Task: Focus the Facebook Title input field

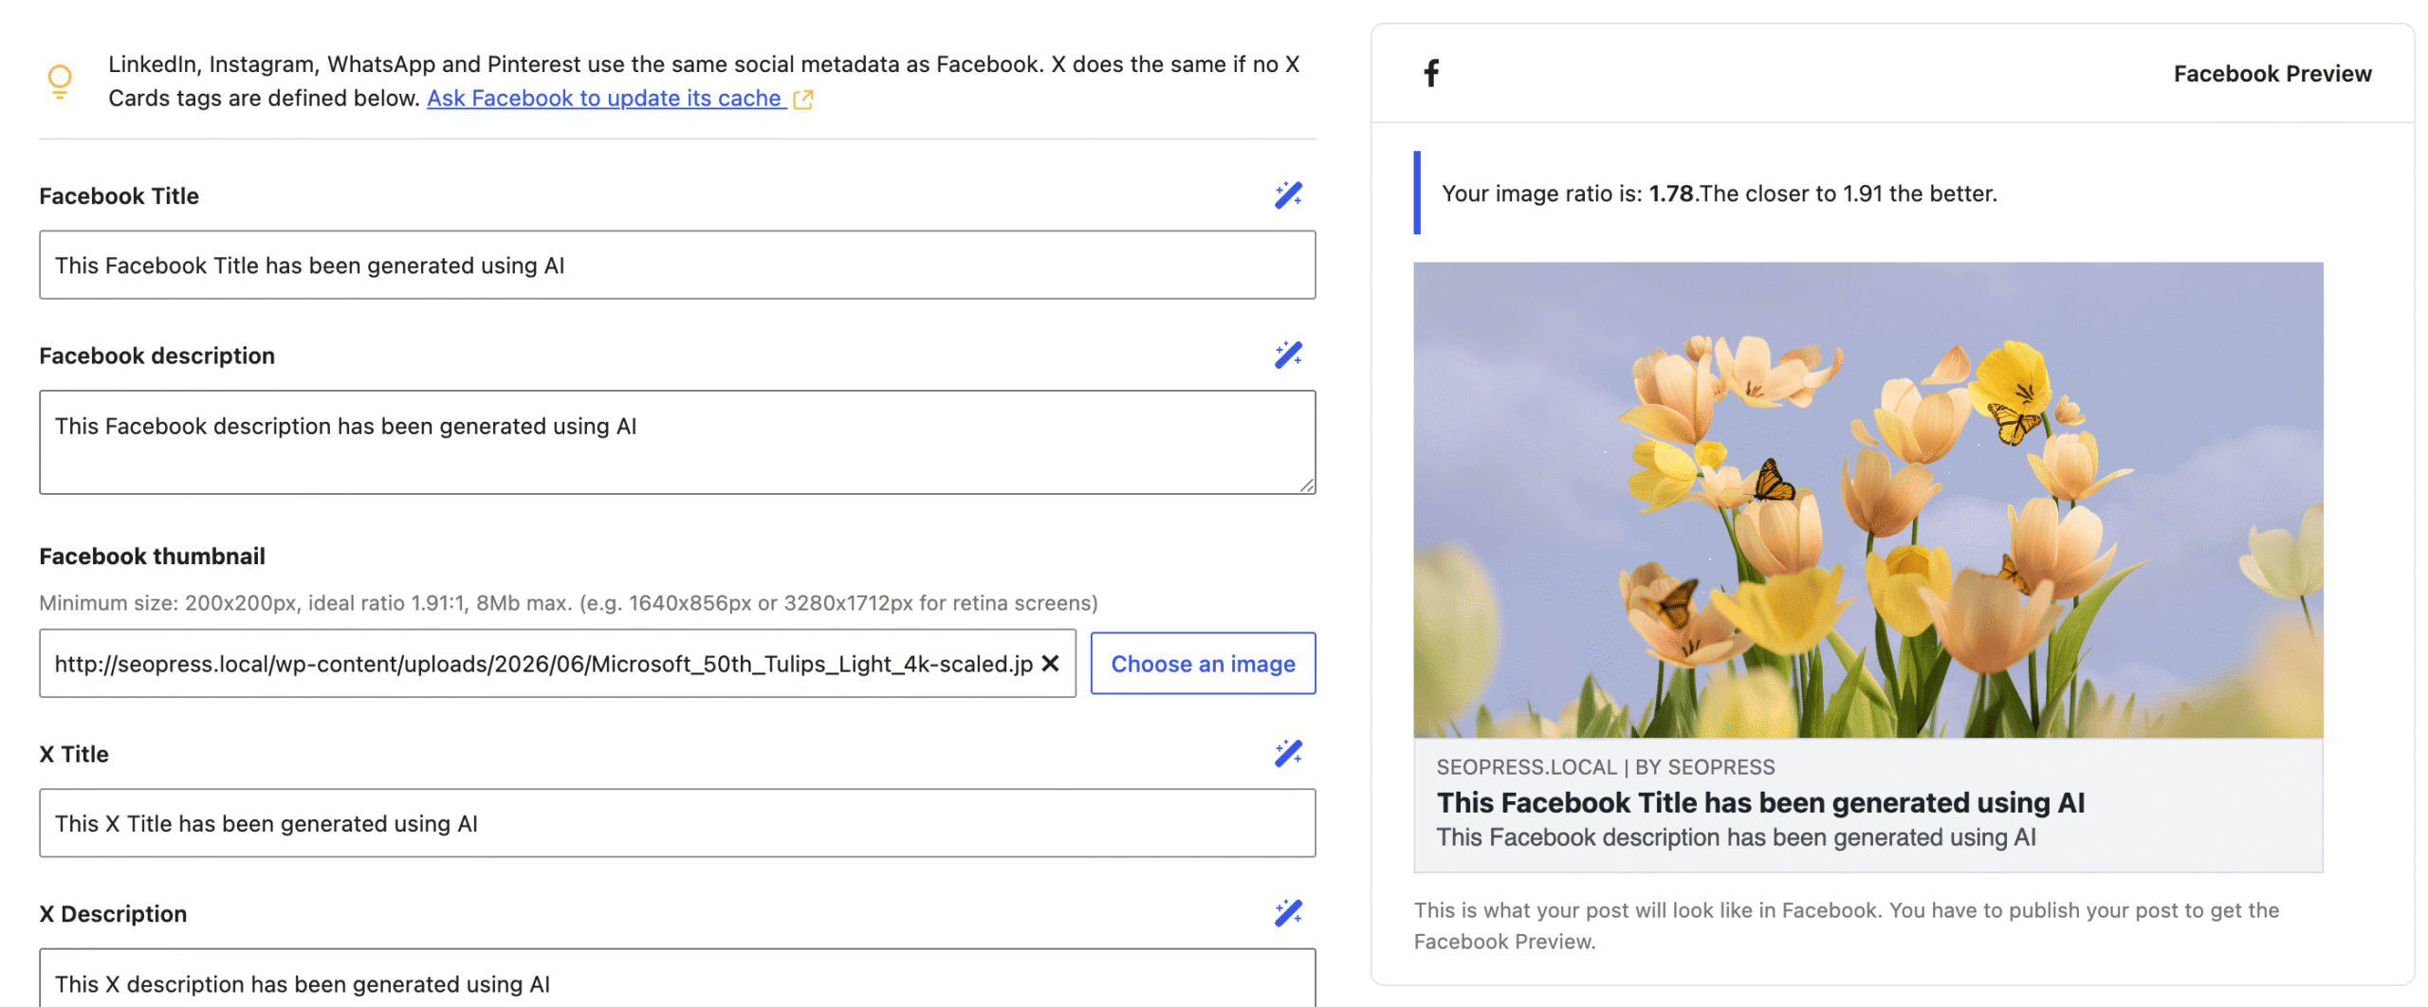Action: (677, 265)
